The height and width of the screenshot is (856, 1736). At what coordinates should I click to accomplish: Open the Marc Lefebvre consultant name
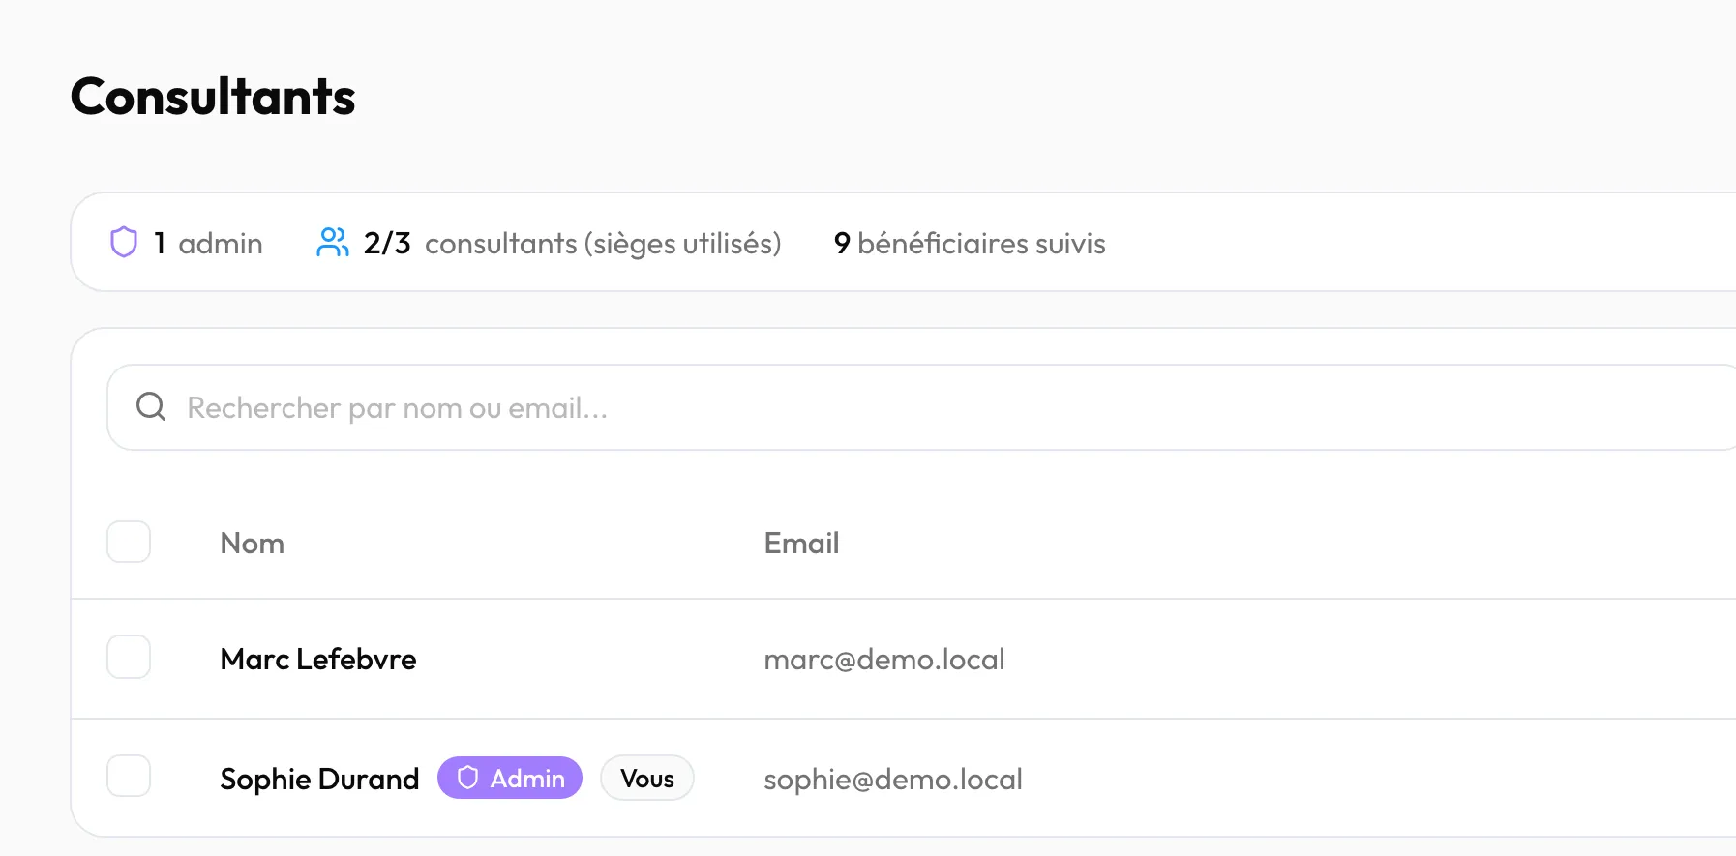click(318, 659)
